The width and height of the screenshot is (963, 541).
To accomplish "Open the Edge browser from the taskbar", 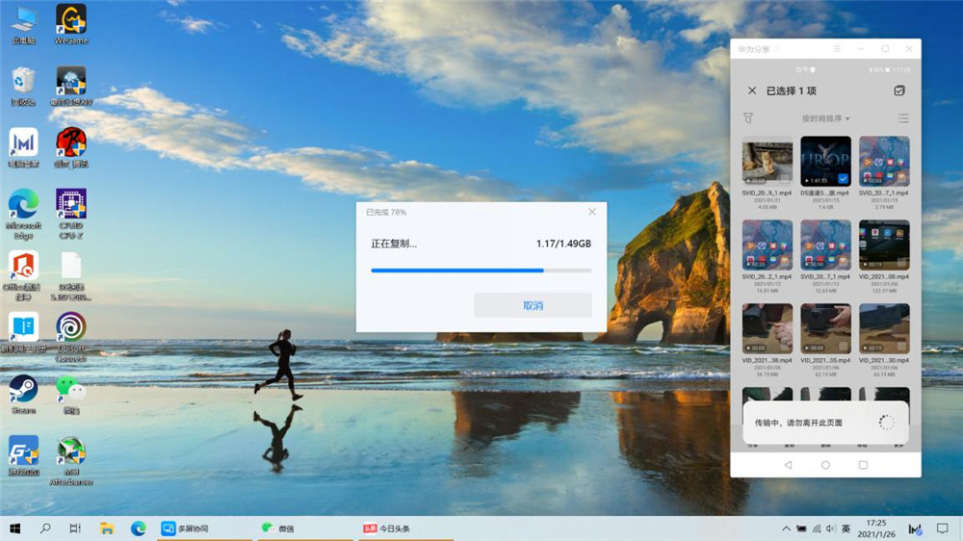I will (138, 528).
